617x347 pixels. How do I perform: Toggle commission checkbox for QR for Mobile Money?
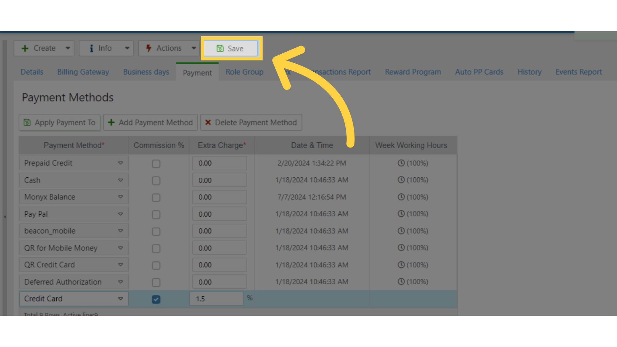pyautogui.click(x=156, y=249)
